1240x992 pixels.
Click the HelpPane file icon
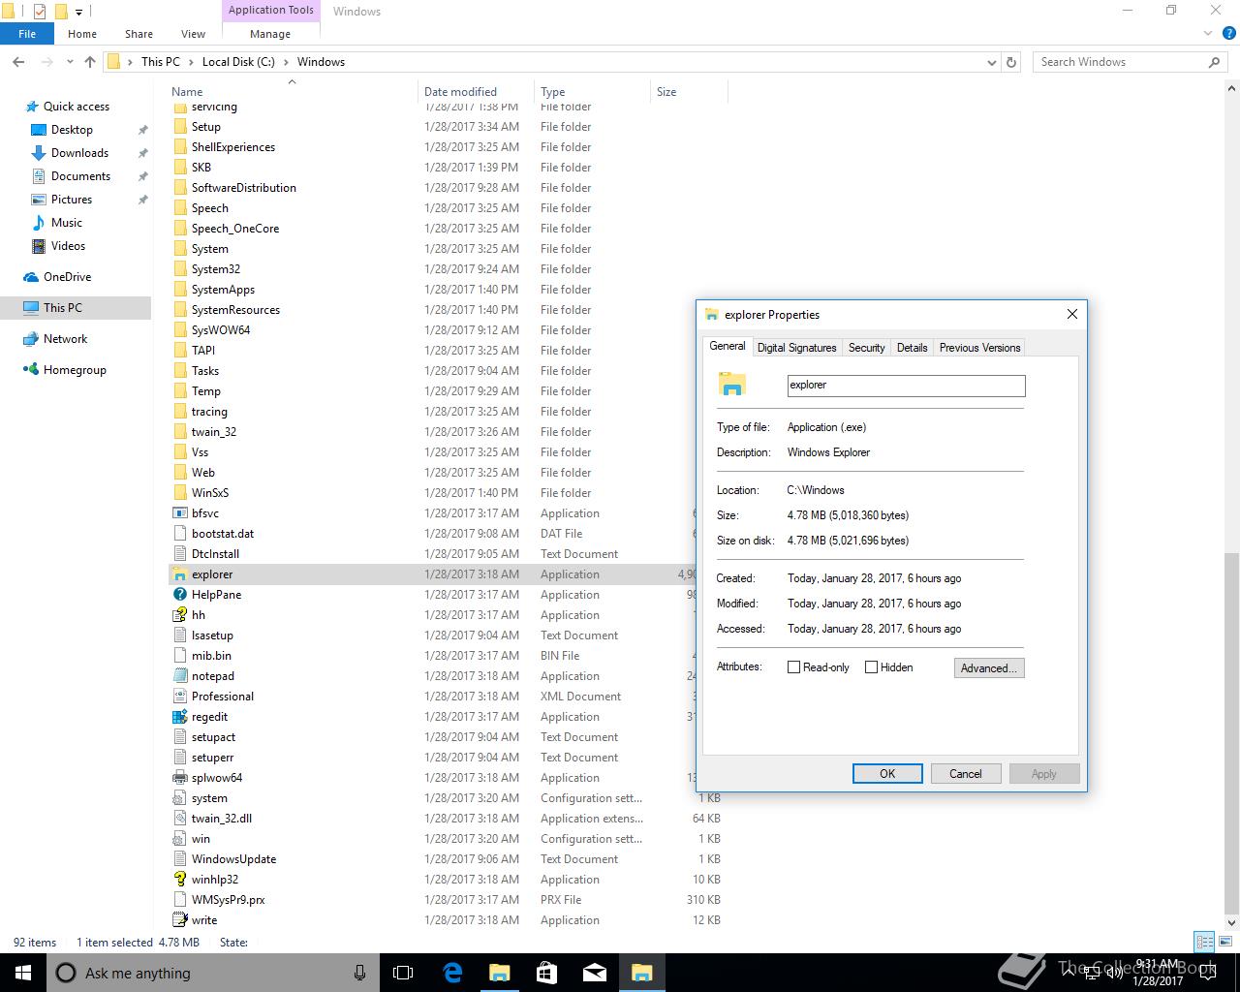179,595
